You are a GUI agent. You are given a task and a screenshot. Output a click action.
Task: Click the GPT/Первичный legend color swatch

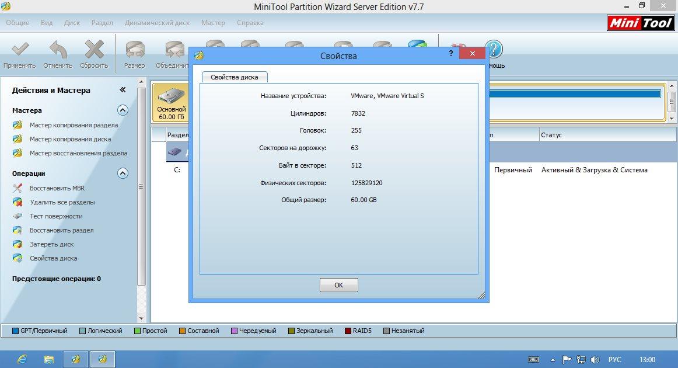pyautogui.click(x=16, y=331)
